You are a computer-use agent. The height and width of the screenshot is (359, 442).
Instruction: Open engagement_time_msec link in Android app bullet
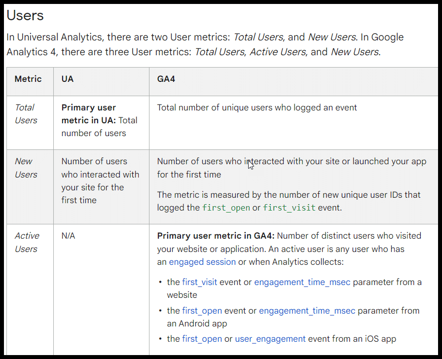click(307, 311)
